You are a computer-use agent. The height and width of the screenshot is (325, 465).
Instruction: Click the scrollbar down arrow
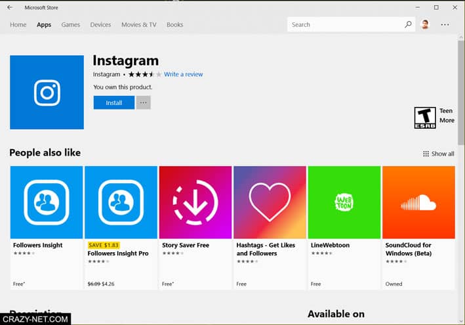point(461,321)
